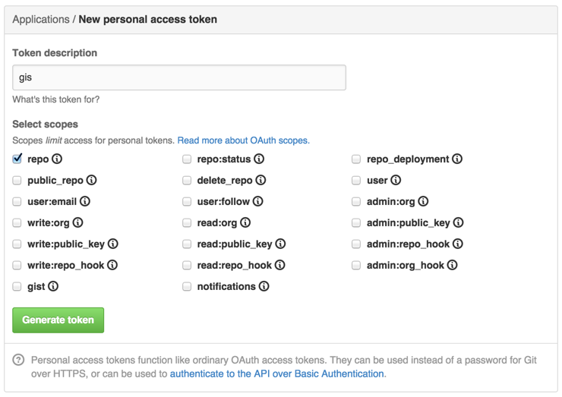Open info icon beside delete_repo

260,181
